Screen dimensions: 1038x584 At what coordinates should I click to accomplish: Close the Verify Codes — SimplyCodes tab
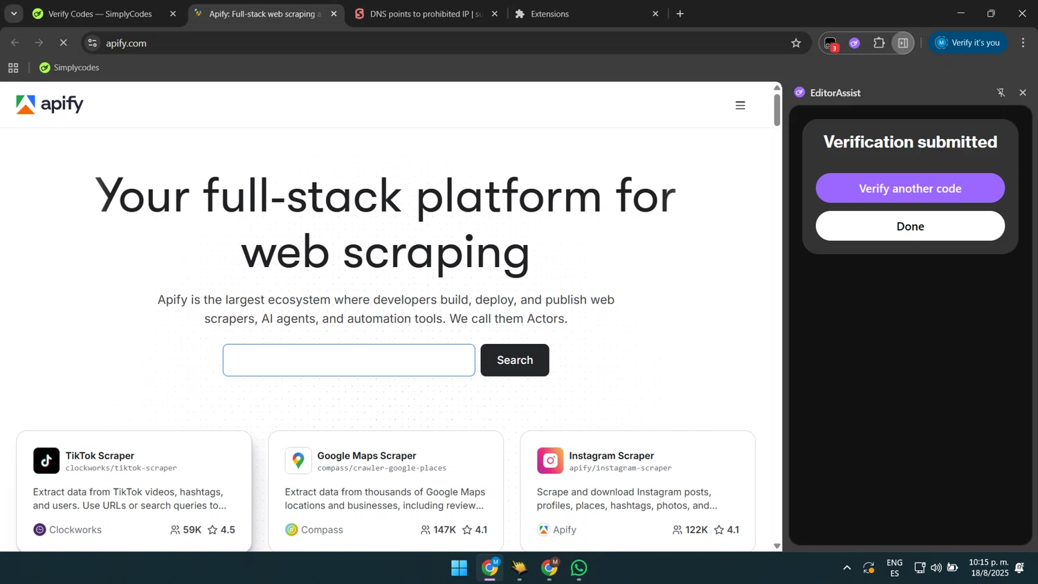pyautogui.click(x=173, y=14)
